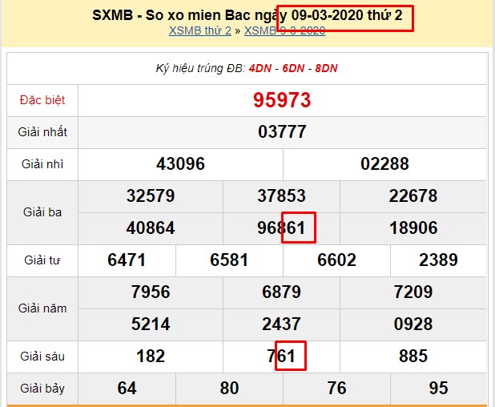Click the first prize number 03777

(282, 132)
